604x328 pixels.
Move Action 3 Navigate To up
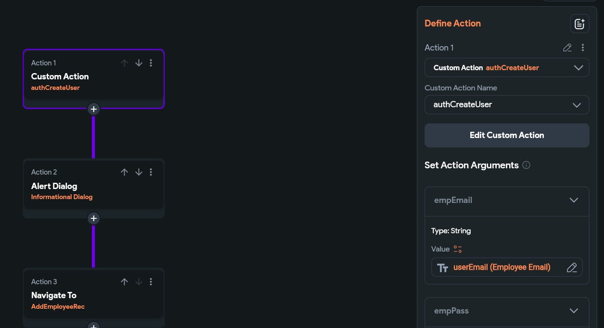pyautogui.click(x=125, y=282)
